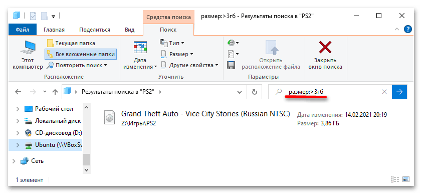
Task: Select Рабочий стол in navigation pane
Action: [54, 109]
